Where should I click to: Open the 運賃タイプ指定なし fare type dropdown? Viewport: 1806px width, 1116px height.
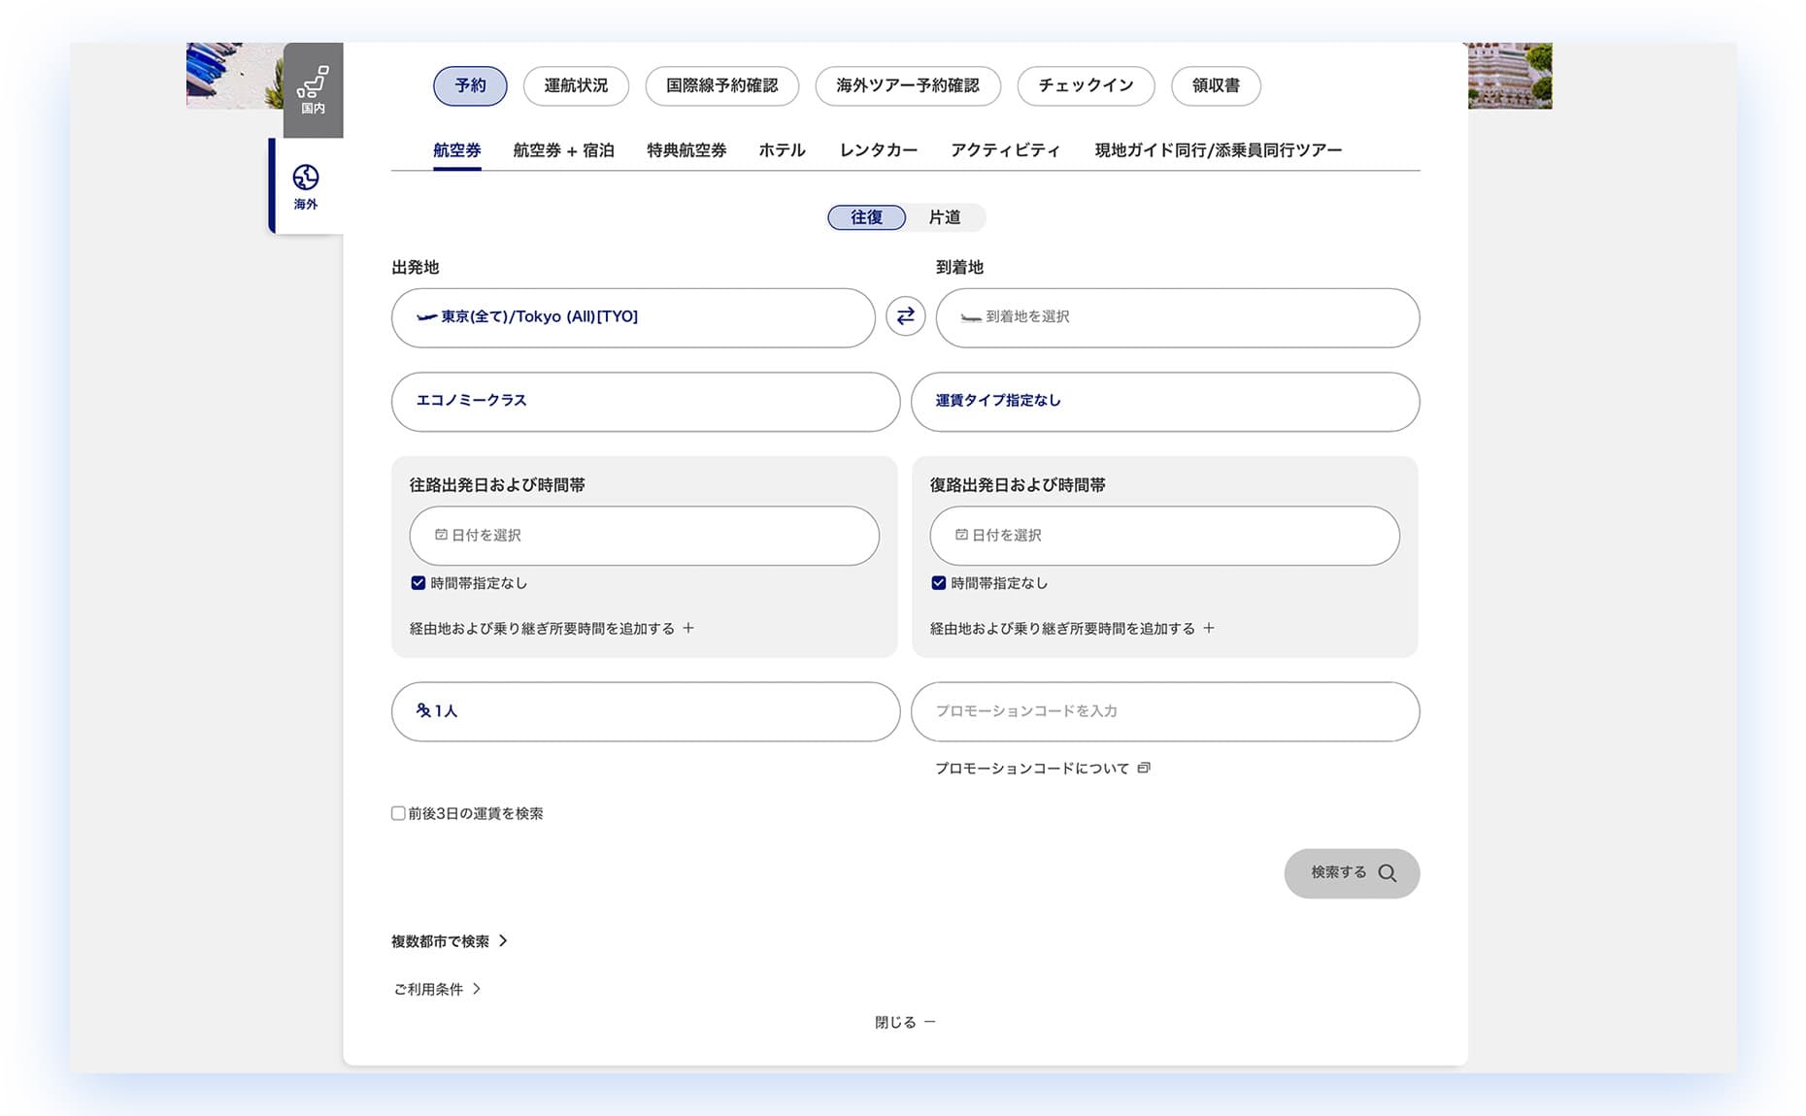(x=1164, y=401)
